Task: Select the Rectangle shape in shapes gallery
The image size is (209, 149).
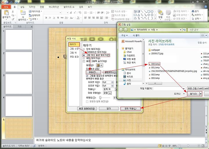Action: click(149, 12)
